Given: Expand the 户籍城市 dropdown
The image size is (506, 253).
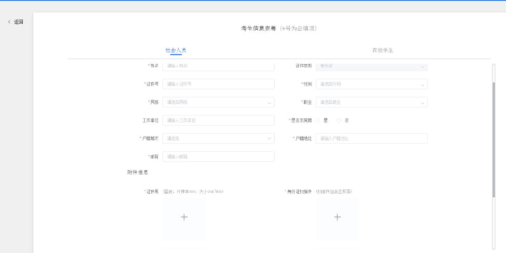Looking at the screenshot, I should [x=218, y=138].
